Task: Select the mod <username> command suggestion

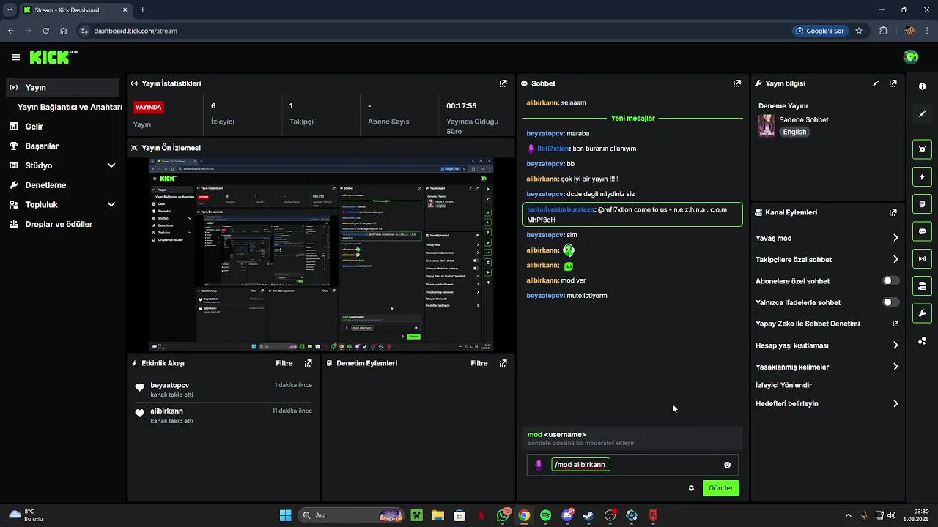Action: [634, 438]
